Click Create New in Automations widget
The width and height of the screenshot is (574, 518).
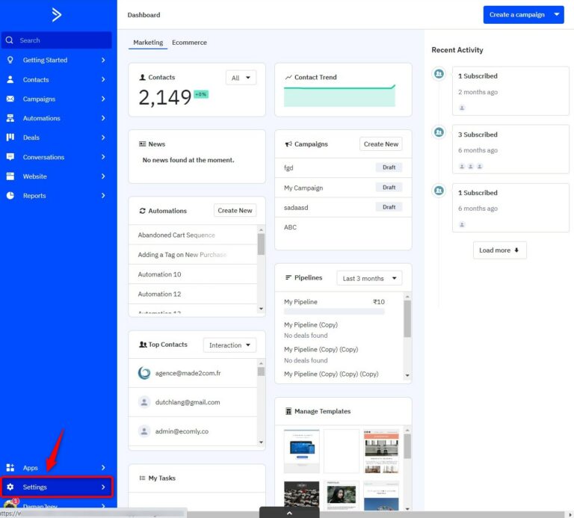tap(235, 211)
